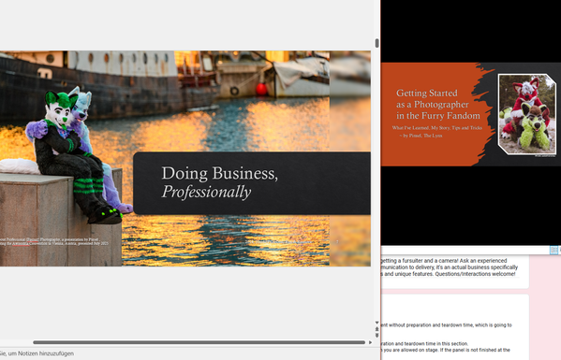
Task: Click the layout toggle icon below right-side video
Action: coord(554,251)
